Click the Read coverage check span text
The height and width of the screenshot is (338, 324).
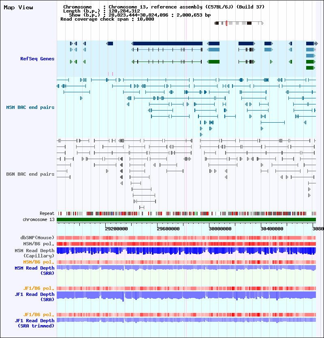click(x=107, y=19)
